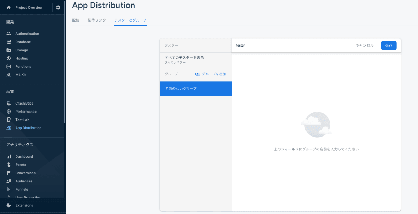Click the sidebar scrollbar

point(65,62)
